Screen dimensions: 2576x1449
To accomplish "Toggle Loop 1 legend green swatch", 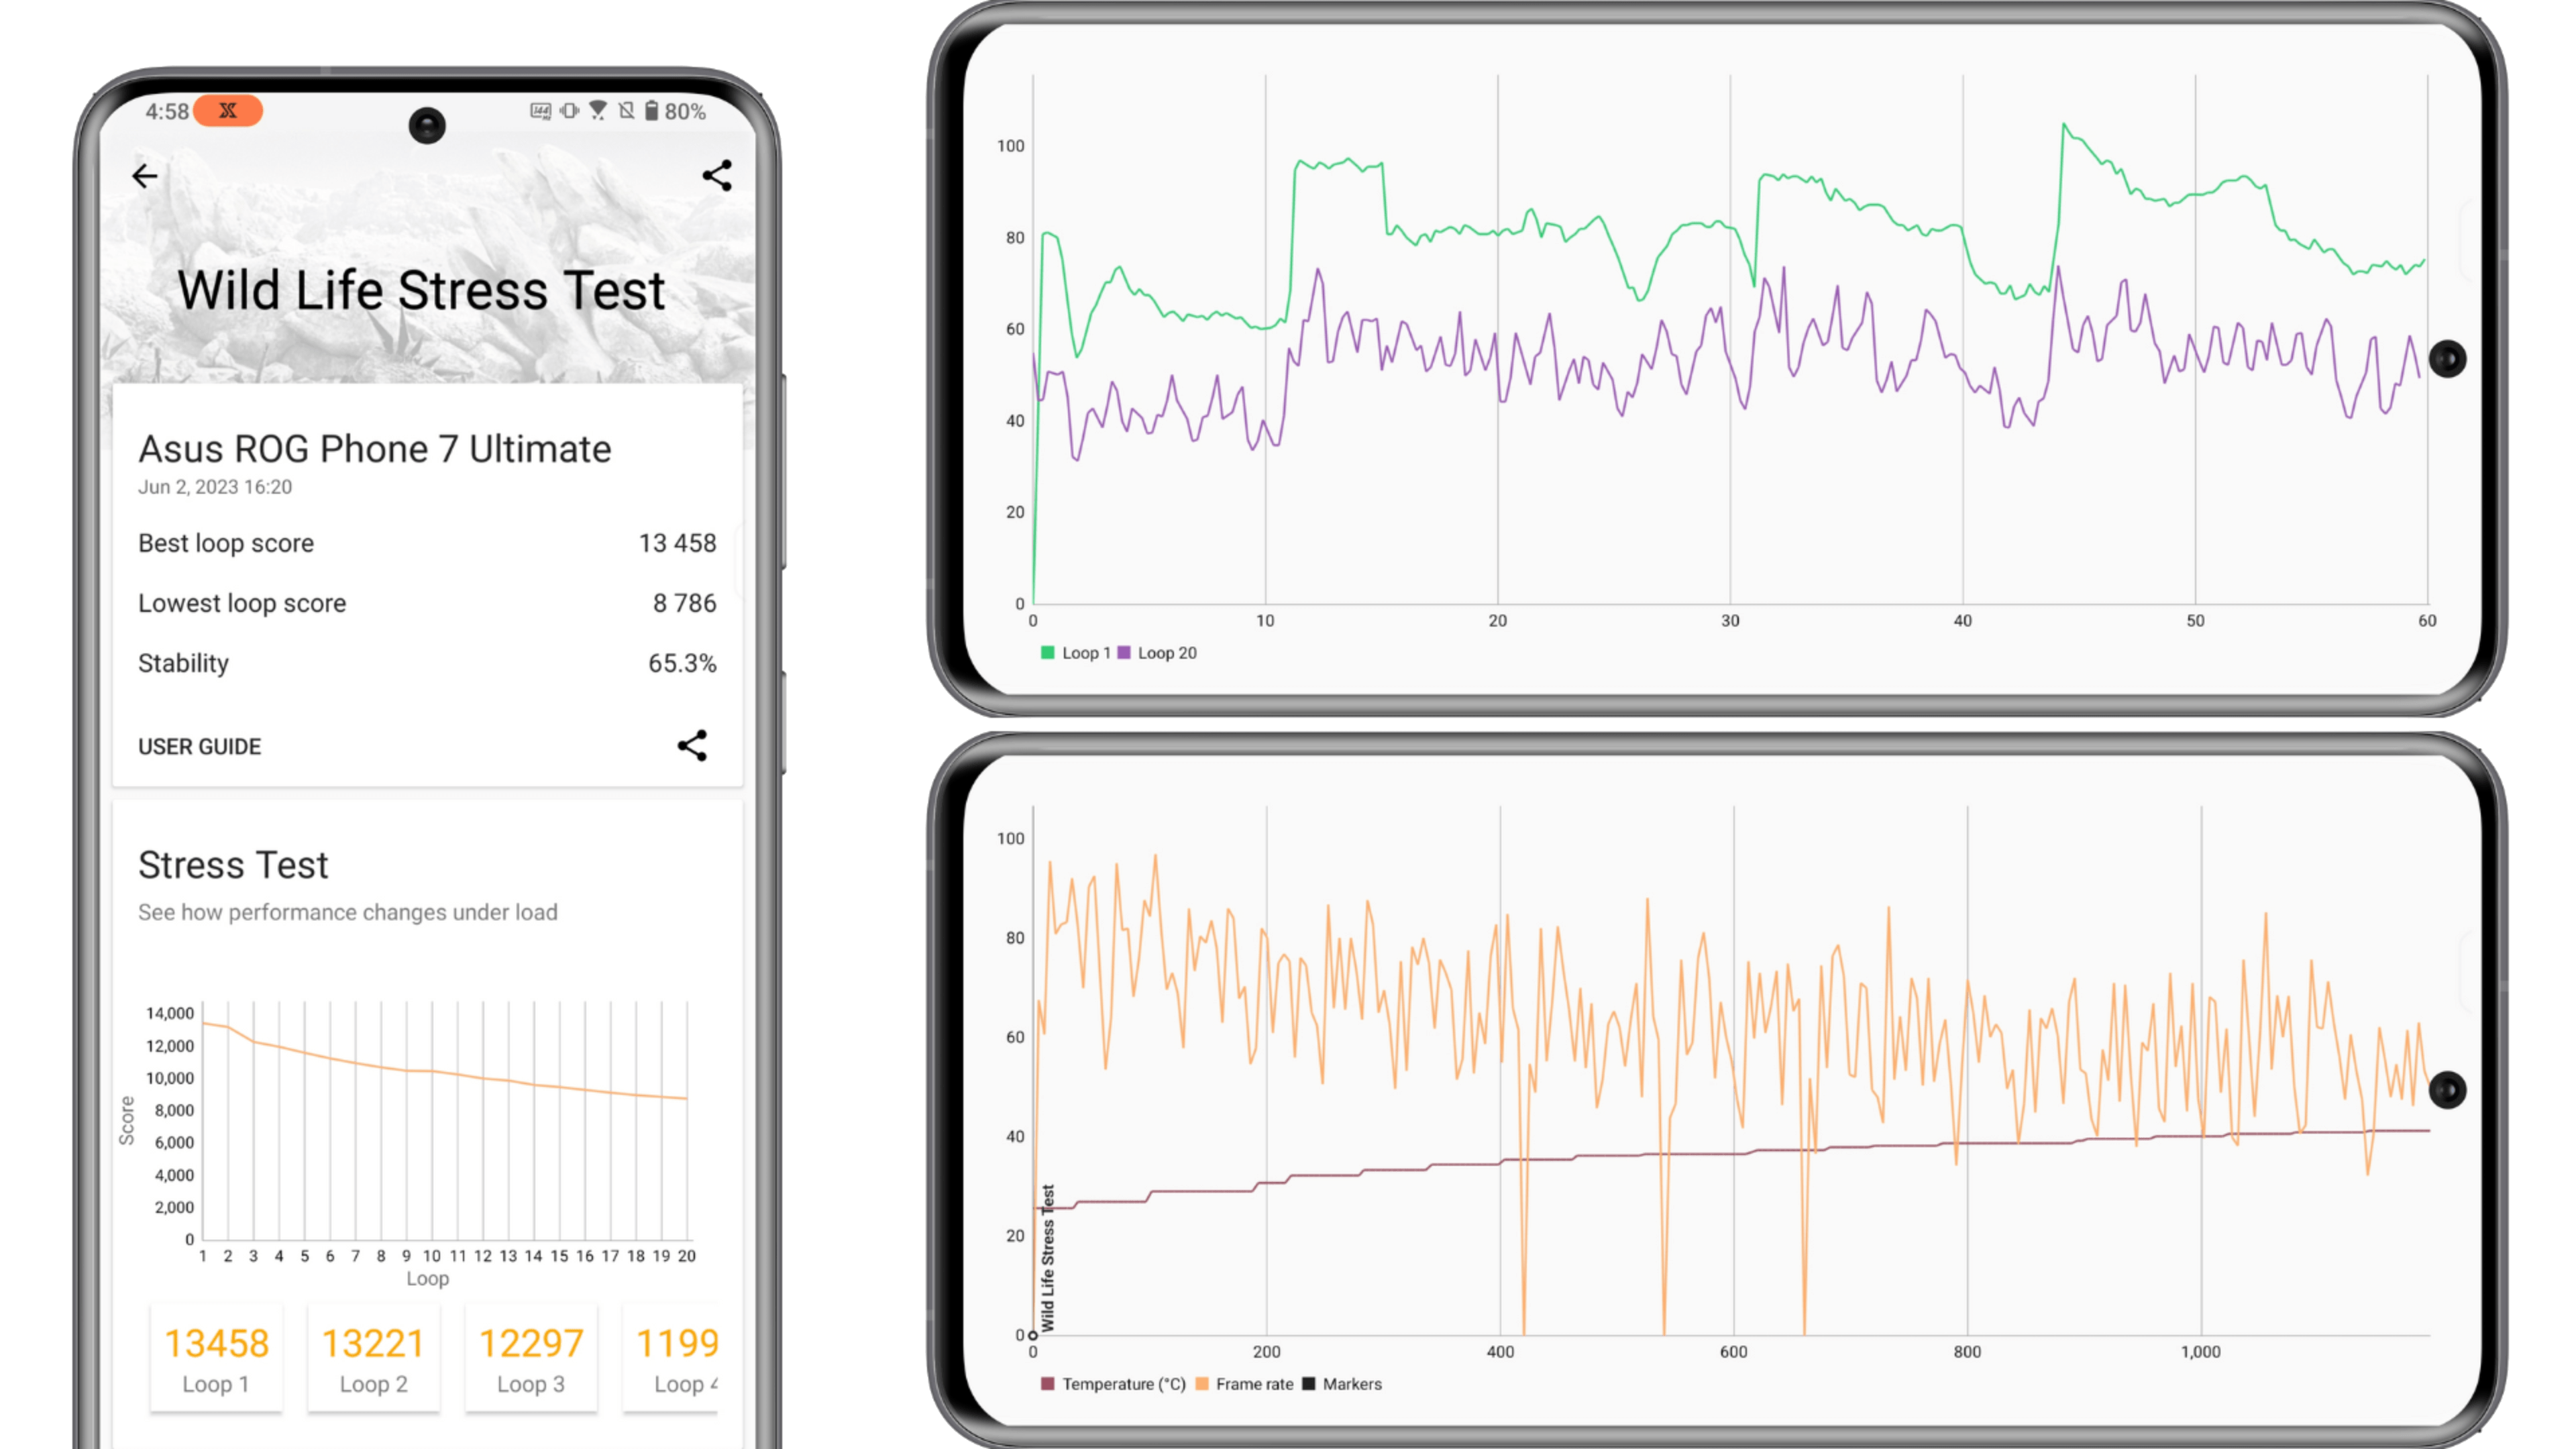I will point(1047,653).
